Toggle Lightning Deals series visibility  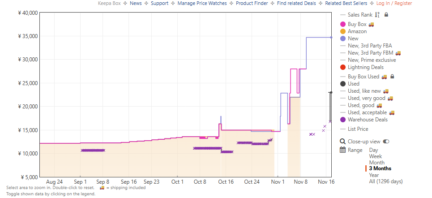(365, 67)
